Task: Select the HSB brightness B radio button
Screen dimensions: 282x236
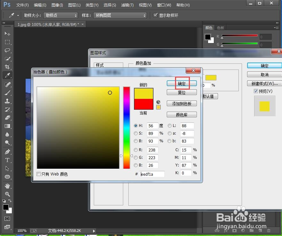Action: [136, 141]
